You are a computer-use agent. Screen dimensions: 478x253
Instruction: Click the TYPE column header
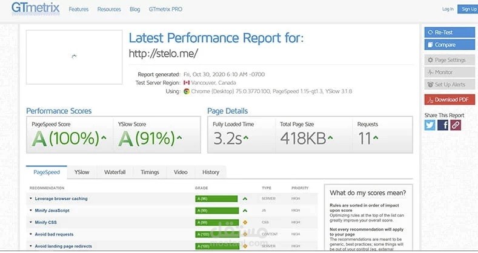(267, 188)
